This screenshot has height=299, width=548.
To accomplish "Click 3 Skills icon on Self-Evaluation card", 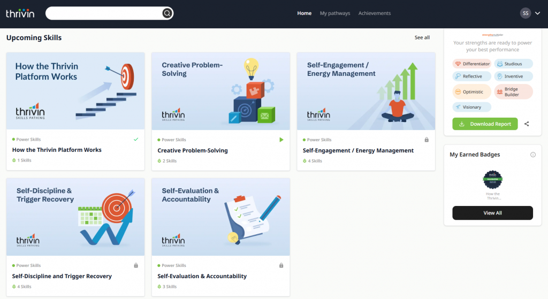I will pyautogui.click(x=159, y=287).
